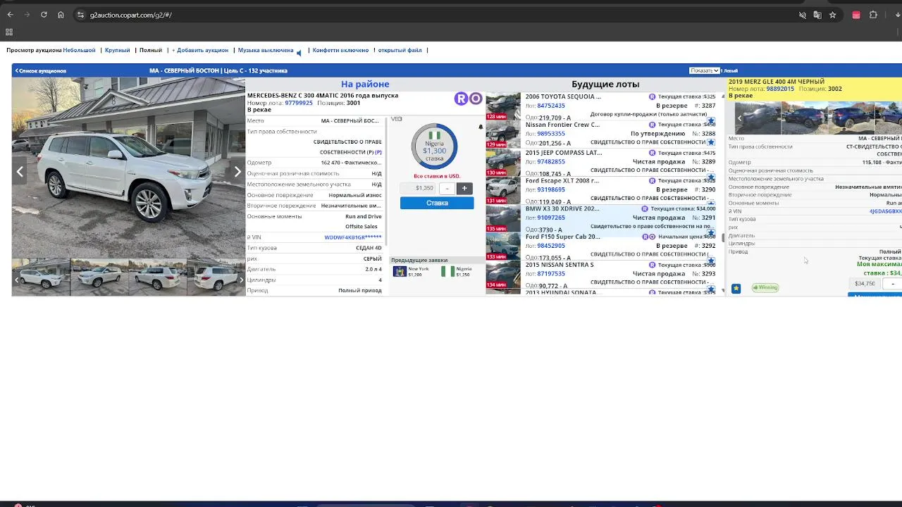Click the green Winning badge
The image size is (902, 507).
tap(765, 287)
